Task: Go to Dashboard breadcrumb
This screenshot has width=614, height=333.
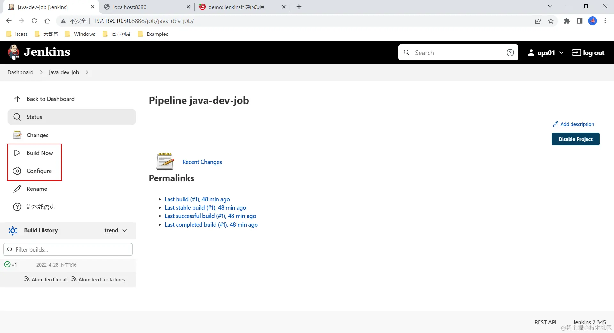Action: [x=20, y=72]
